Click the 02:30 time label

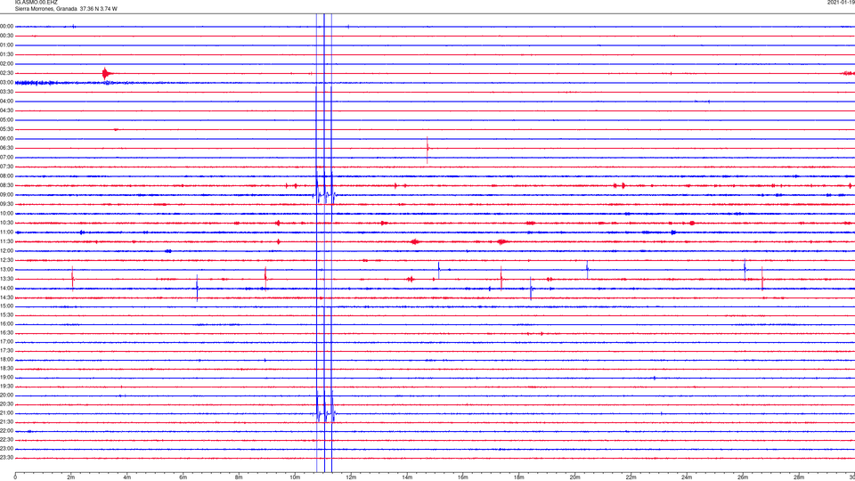click(6, 73)
